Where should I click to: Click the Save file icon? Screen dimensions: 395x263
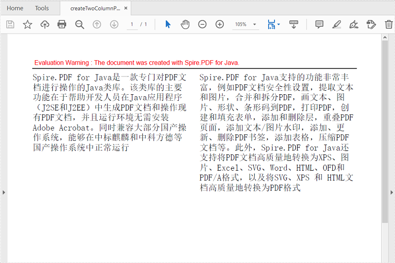(10, 24)
